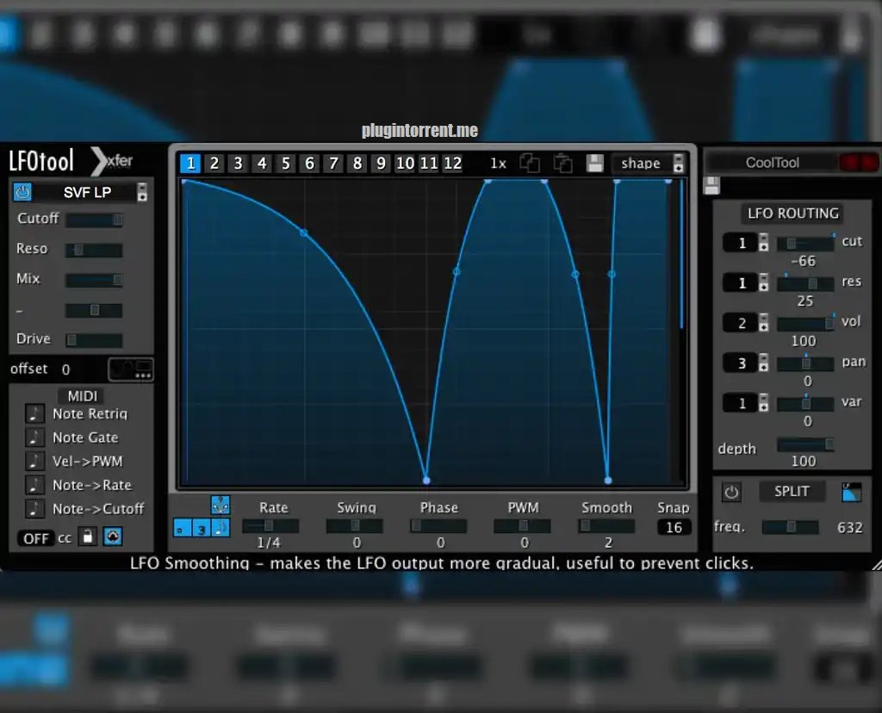The height and width of the screenshot is (713, 882).
Task: Click the Drive slider
Action: coord(94,340)
